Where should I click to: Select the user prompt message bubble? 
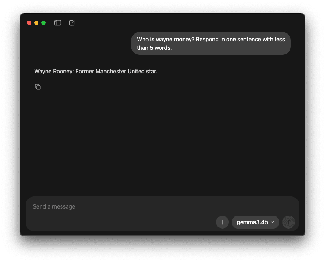[x=211, y=43]
